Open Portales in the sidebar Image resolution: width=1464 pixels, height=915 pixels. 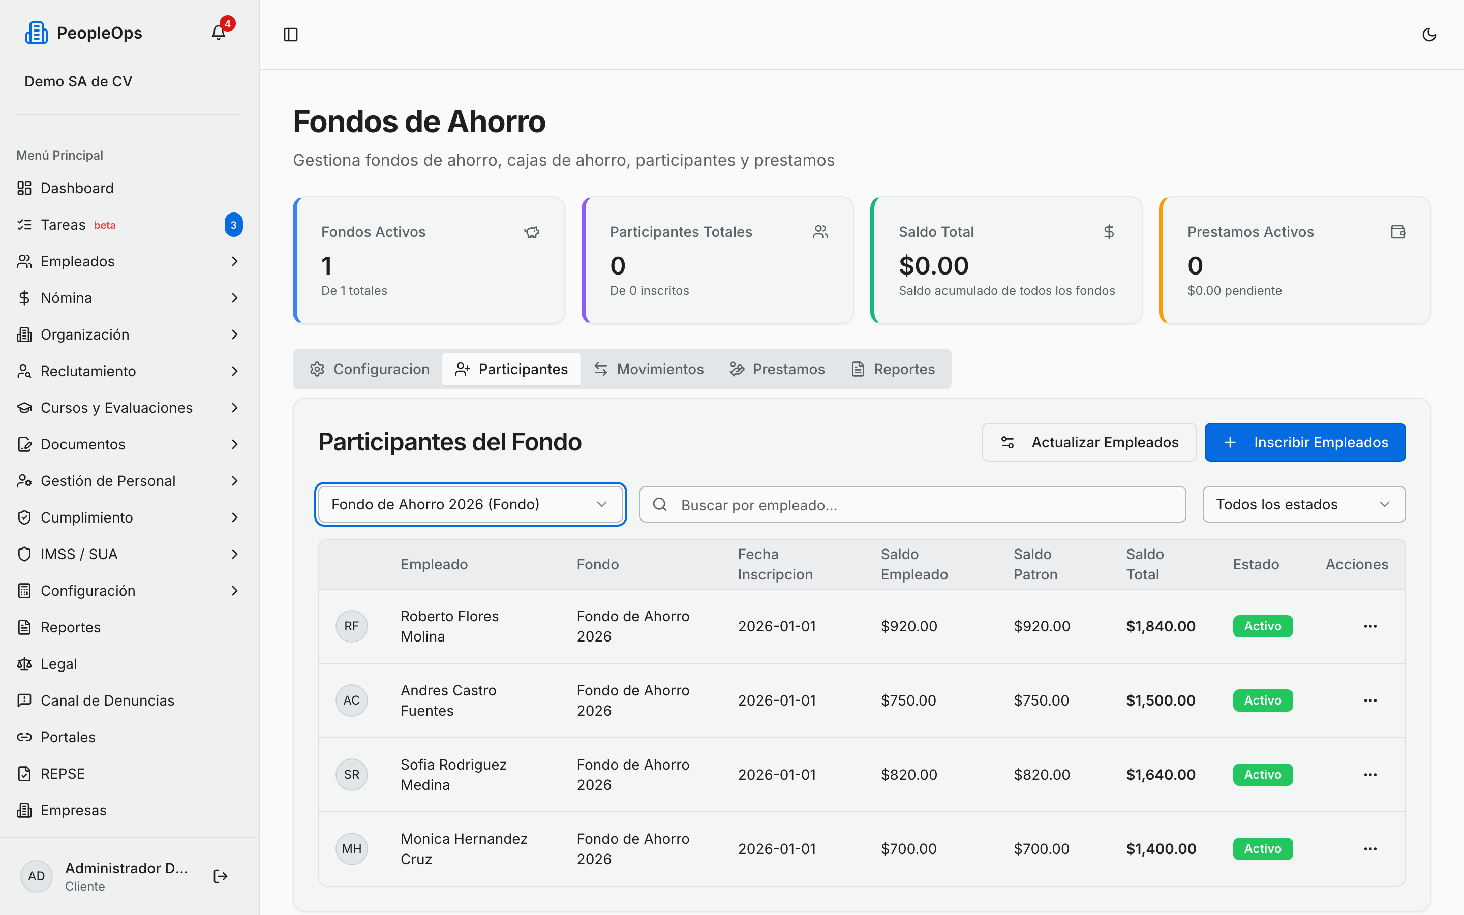click(130, 737)
